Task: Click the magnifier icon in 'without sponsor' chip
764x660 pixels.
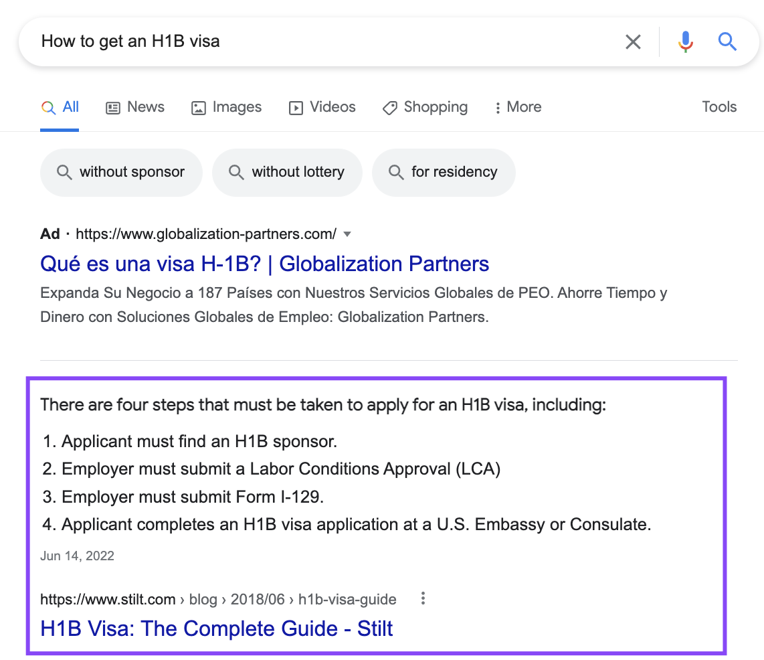Action: pyautogui.click(x=64, y=173)
